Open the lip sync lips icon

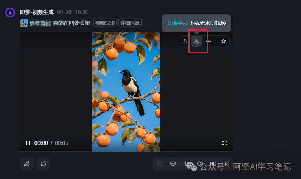click(173, 164)
